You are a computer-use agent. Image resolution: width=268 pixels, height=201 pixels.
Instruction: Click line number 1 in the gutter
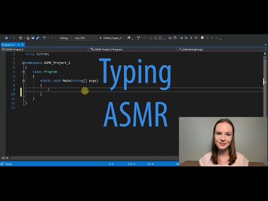tap(14, 54)
